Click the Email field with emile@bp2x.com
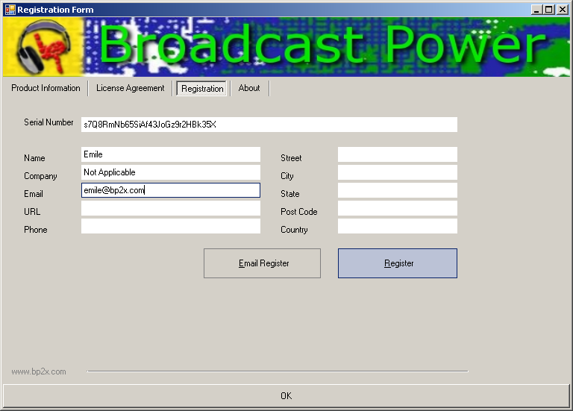The image size is (573, 411). pos(171,190)
